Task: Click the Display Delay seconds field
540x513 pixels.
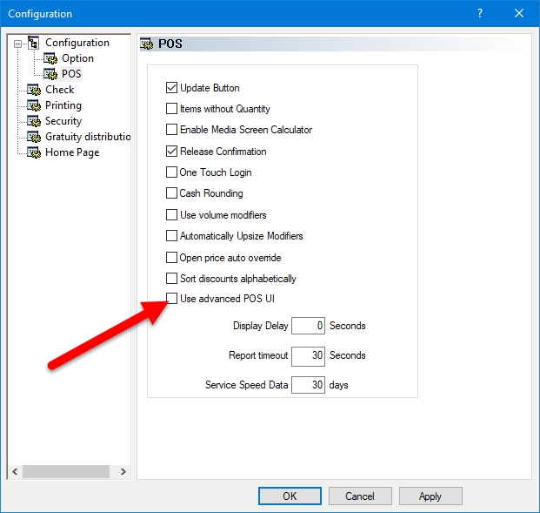Action: pos(308,326)
